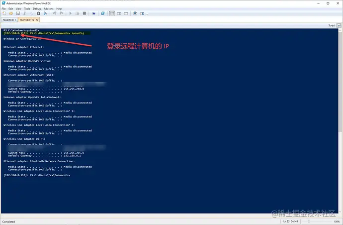This screenshot has height=225, width=343.
Task: Click Ethernet adapter vEthernet (WSL) heading
Action: 29,75
